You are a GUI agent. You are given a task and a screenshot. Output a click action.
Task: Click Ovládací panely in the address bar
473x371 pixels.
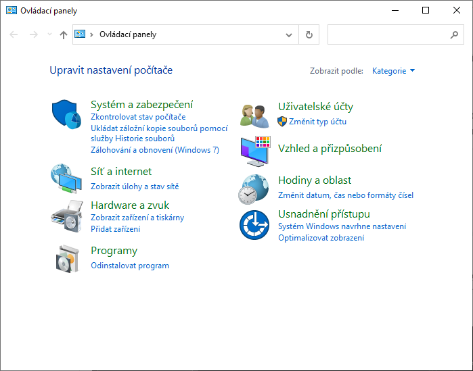click(128, 34)
